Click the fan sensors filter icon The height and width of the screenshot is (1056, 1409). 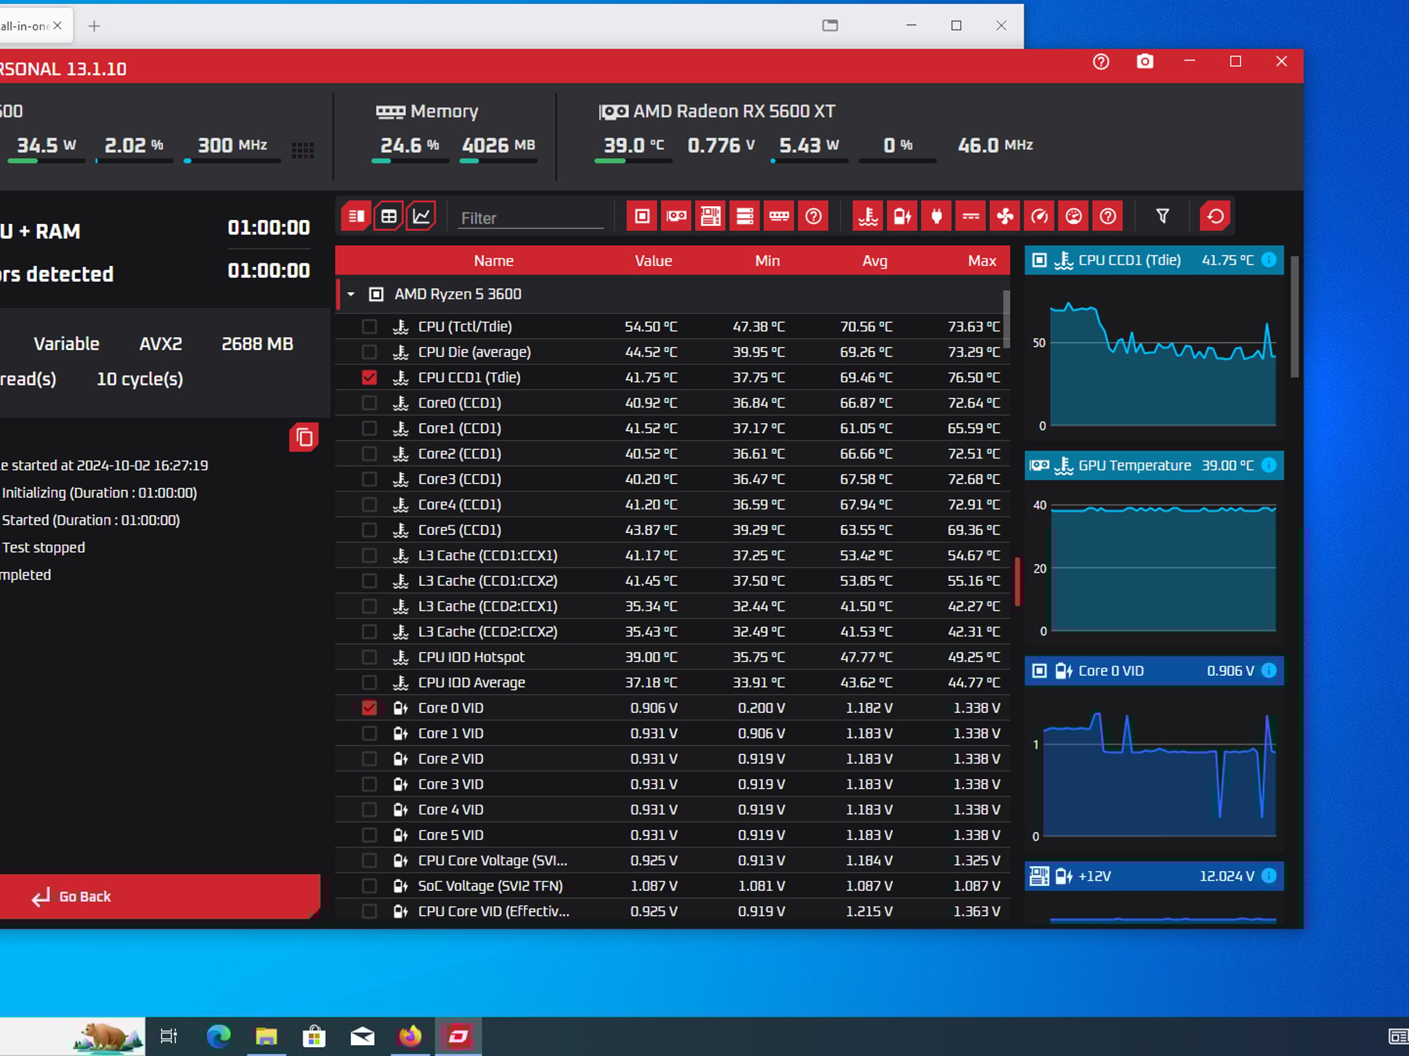pos(1004,217)
